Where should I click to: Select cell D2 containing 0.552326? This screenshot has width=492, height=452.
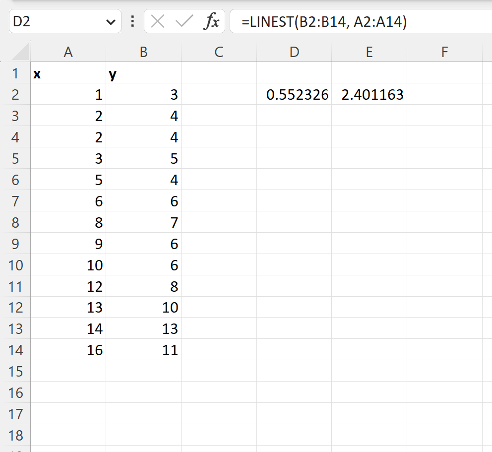(294, 94)
